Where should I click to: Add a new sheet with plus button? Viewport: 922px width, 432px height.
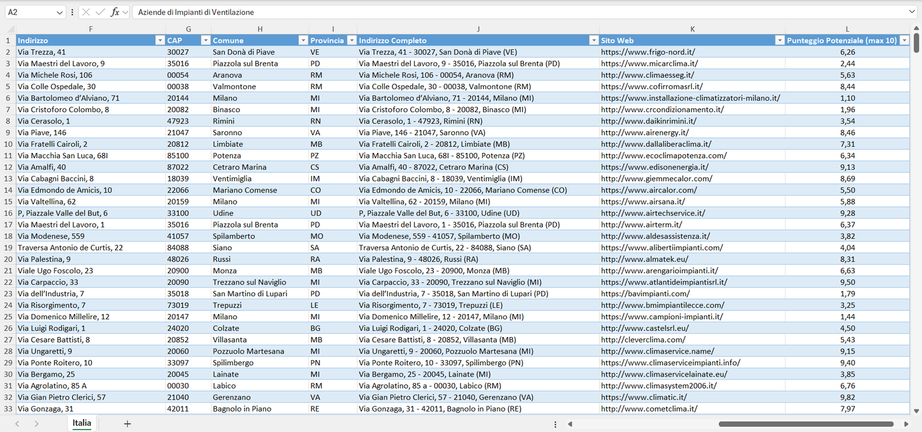127,424
